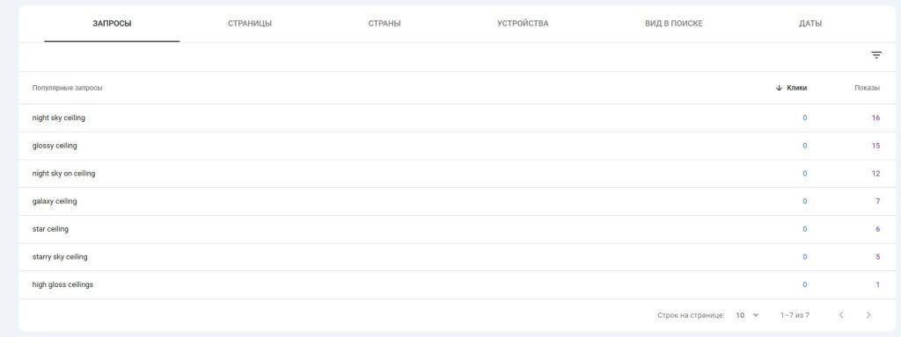This screenshot has height=337, width=901.
Task: Open the Даты tab
Action: pyautogui.click(x=810, y=24)
